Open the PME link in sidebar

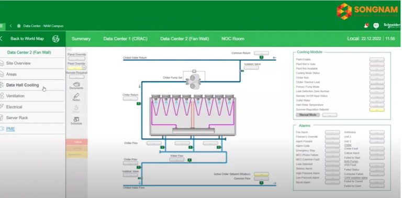(x=10, y=129)
